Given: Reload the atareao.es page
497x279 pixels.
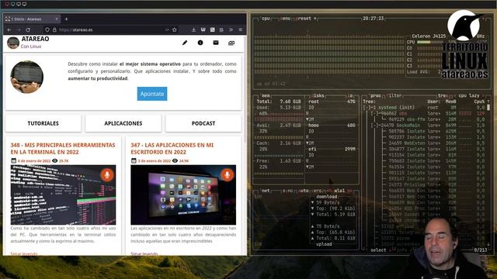Looking at the screenshot, I should (28, 29).
